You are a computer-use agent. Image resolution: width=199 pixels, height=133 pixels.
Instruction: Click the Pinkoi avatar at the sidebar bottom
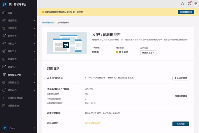[x=5, y=128]
